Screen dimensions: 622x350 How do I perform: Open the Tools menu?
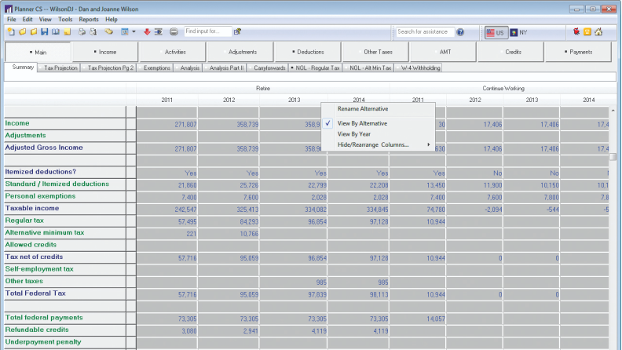[65, 19]
